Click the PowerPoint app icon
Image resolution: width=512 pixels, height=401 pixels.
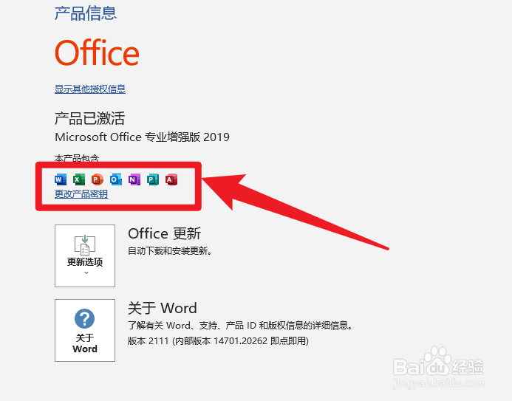98,179
